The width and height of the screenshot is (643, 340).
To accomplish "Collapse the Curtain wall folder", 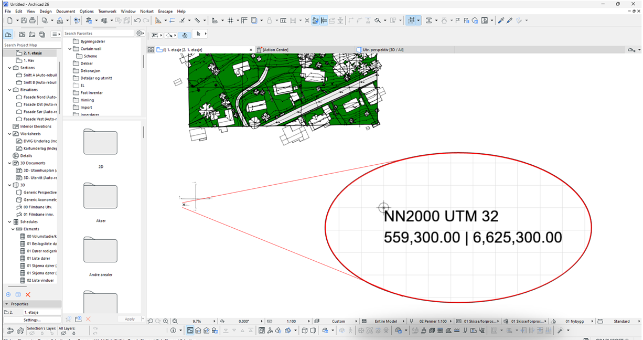I will (70, 49).
